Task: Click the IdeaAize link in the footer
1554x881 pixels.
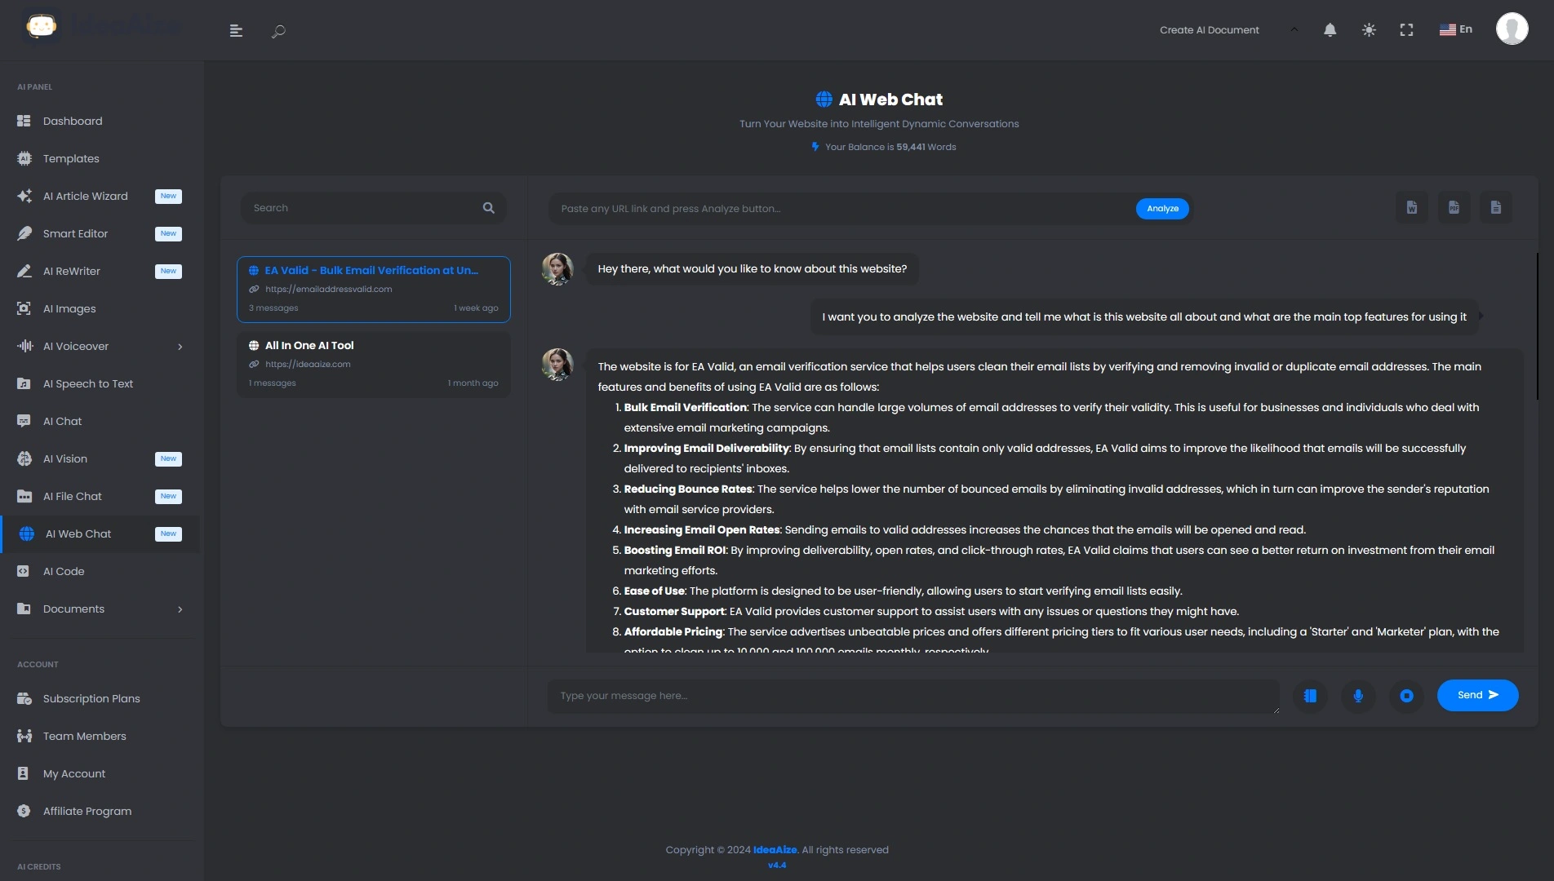Action: pos(774,849)
